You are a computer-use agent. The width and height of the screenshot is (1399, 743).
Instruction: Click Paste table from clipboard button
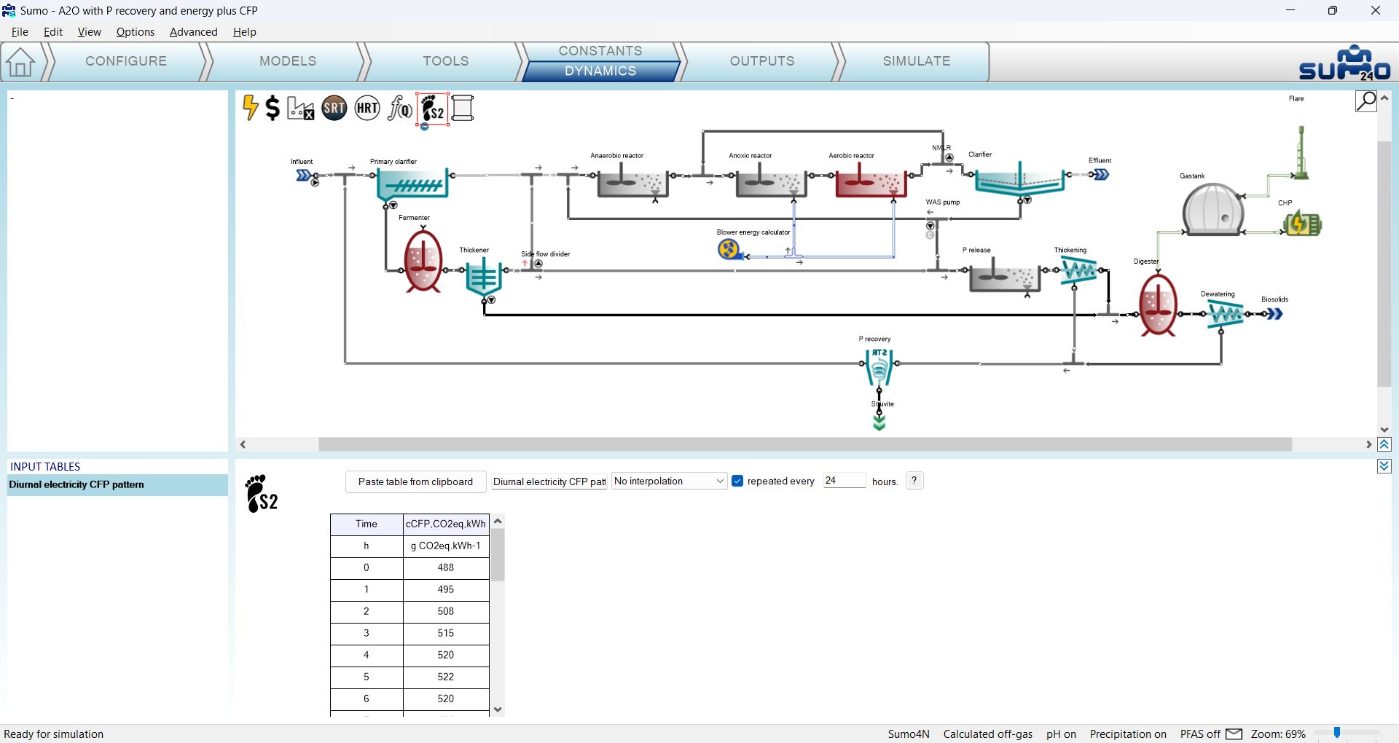coord(415,481)
